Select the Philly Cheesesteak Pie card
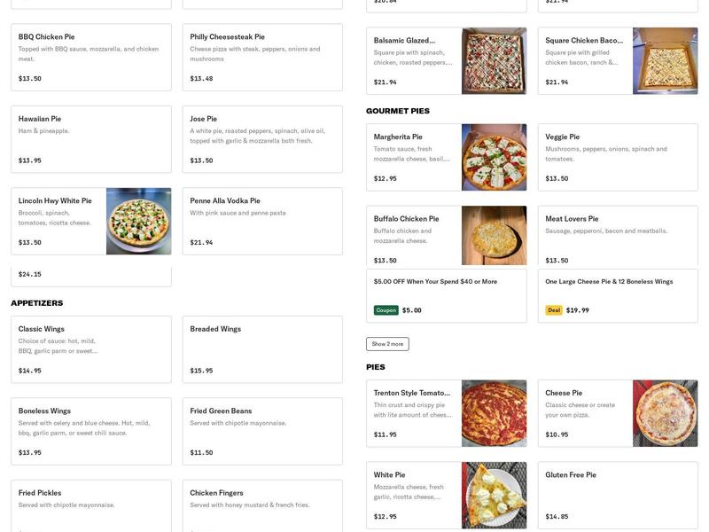709x532 pixels. 260,56
